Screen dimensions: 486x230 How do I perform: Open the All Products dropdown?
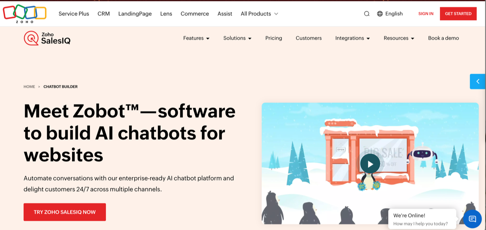259,14
